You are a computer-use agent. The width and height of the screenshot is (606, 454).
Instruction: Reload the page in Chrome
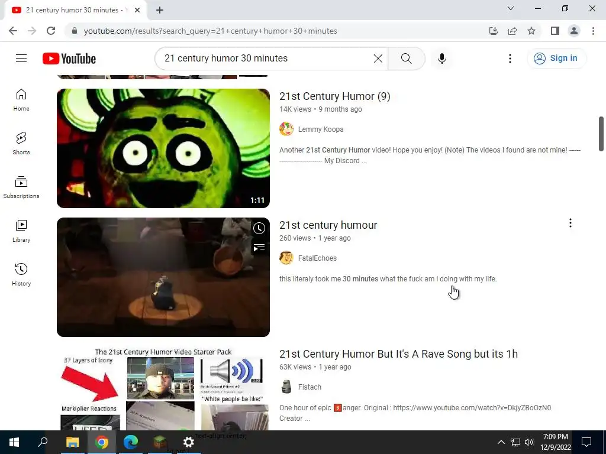[x=51, y=31]
